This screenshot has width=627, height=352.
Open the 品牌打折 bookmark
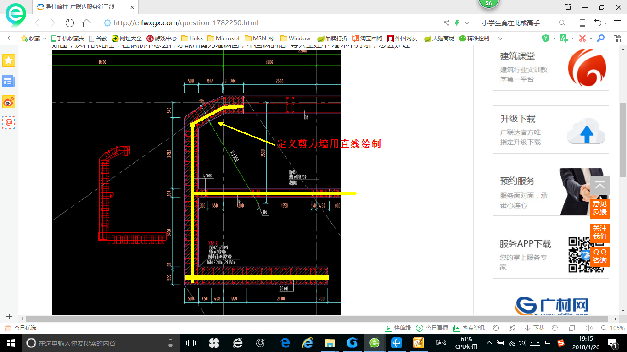tap(332, 38)
